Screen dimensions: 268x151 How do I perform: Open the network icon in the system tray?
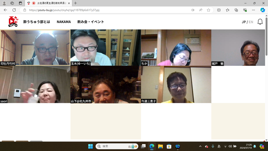point(225,146)
